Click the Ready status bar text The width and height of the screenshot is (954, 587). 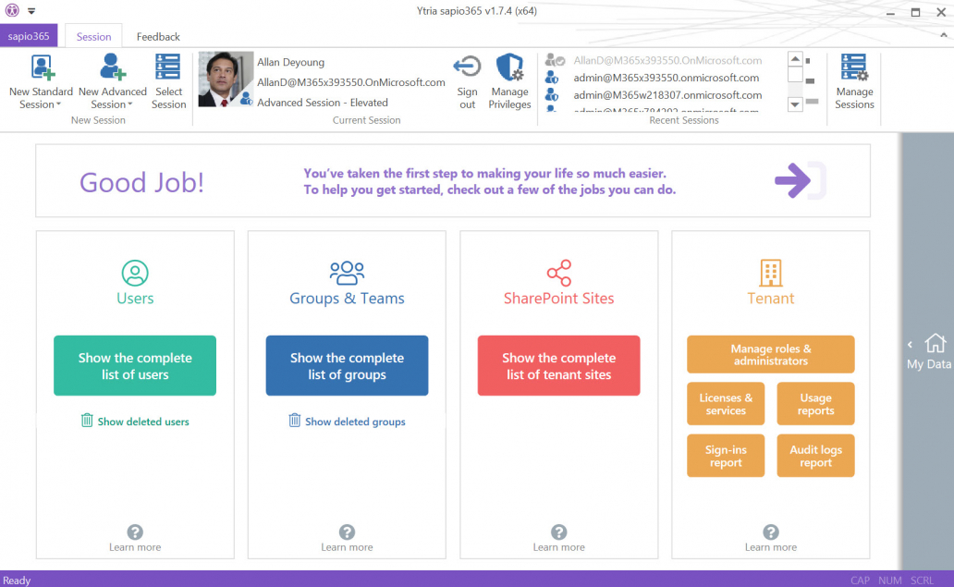click(17, 581)
